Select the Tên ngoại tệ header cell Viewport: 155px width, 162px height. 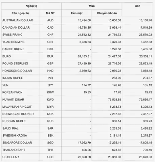(20, 13)
